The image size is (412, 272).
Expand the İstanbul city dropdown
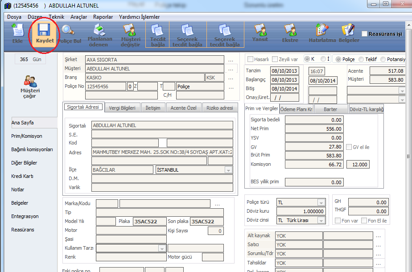pos(228,170)
